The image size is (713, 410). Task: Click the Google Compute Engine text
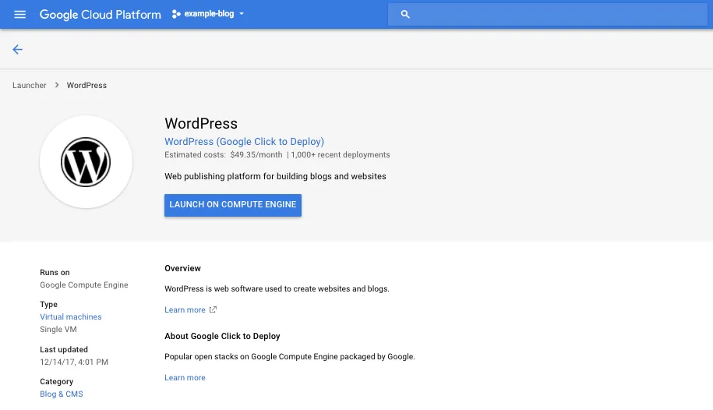click(83, 285)
